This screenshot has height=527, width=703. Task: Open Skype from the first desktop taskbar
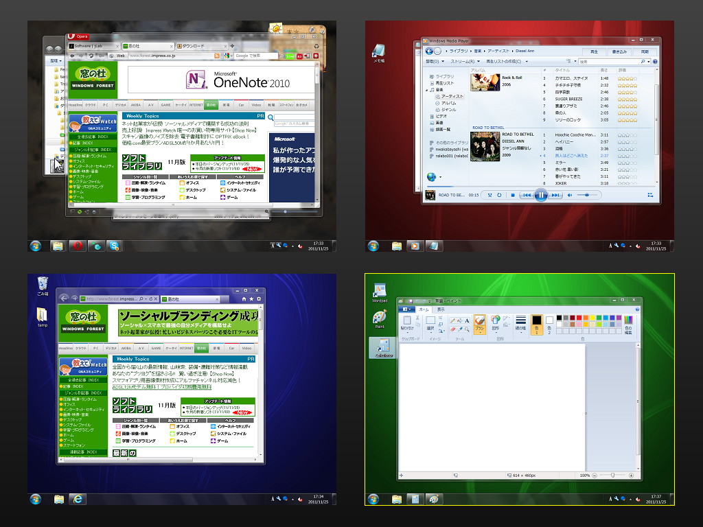115,246
